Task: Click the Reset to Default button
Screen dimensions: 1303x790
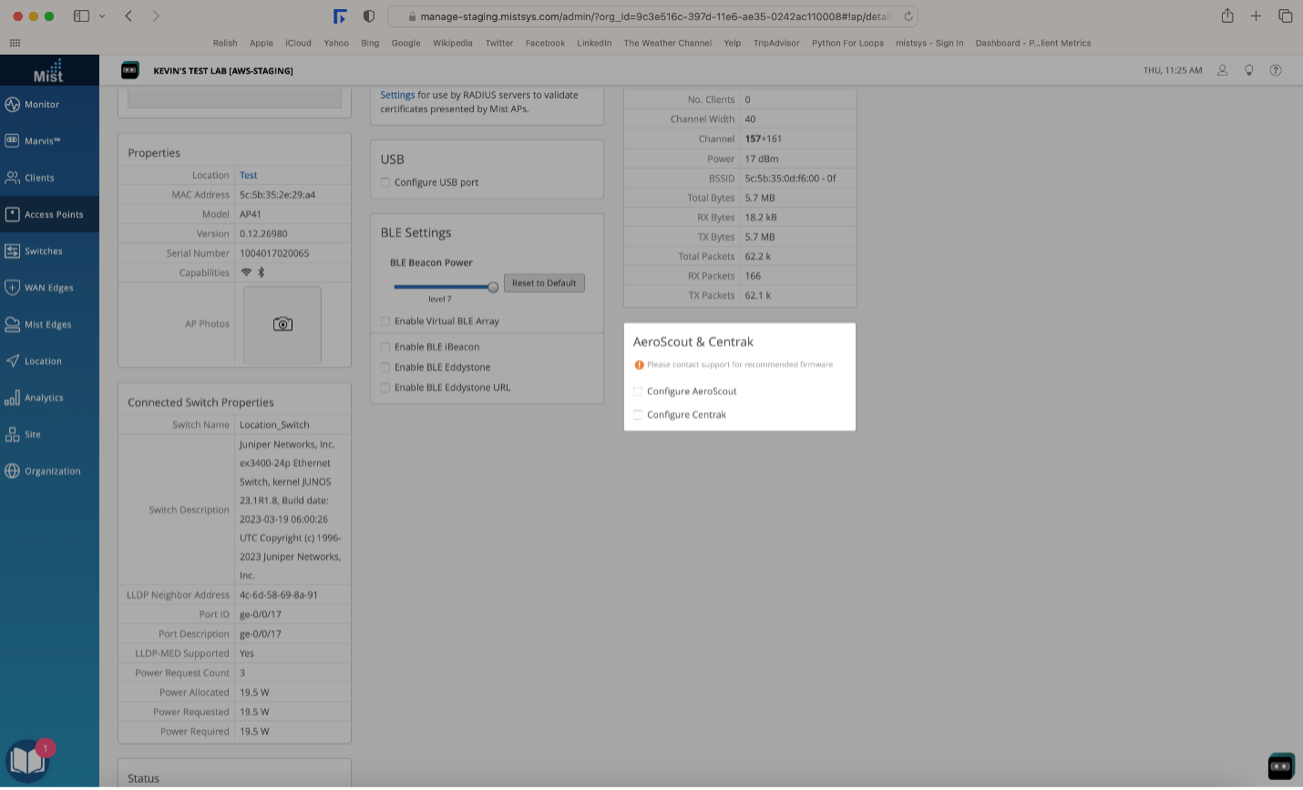Action: point(544,283)
